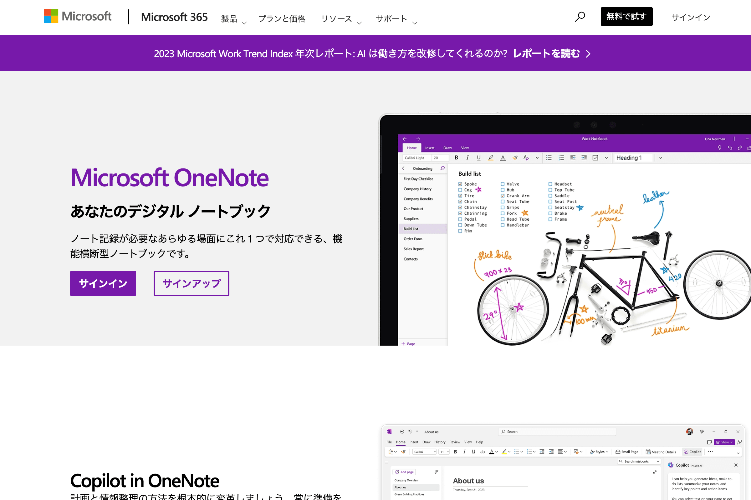Click Underline in the Work Notebook toolbar
This screenshot has height=500, width=751.
pos(479,157)
